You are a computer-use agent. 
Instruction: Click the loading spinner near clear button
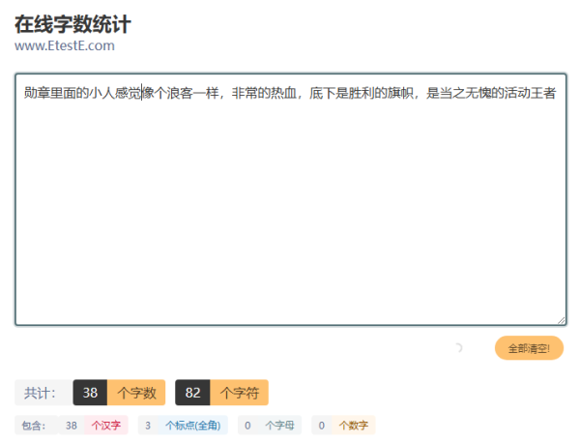(x=458, y=348)
